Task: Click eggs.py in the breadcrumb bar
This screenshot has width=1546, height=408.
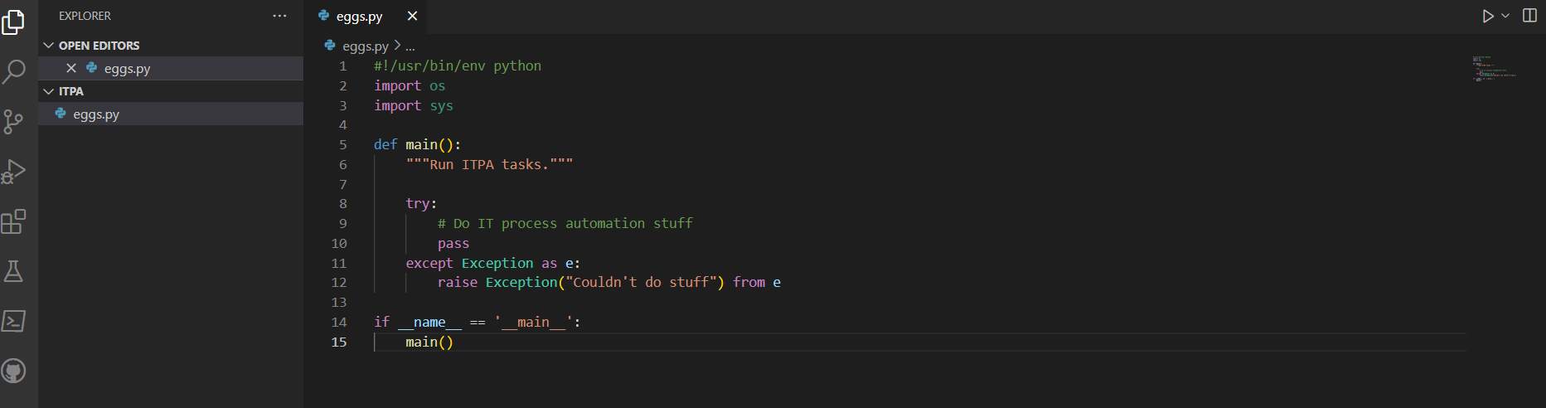Action: [365, 46]
